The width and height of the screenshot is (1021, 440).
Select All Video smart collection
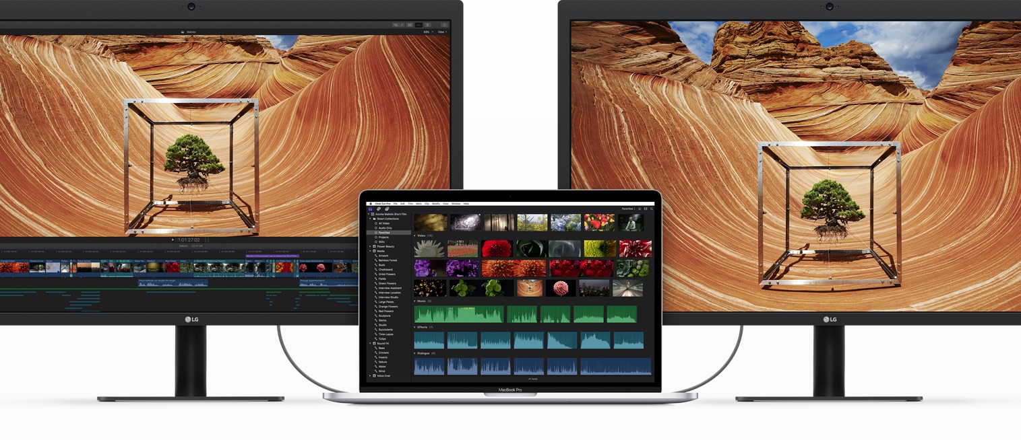click(383, 223)
